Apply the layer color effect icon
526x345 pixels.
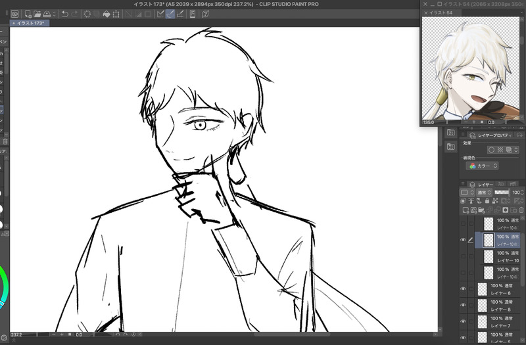pyautogui.click(x=509, y=150)
